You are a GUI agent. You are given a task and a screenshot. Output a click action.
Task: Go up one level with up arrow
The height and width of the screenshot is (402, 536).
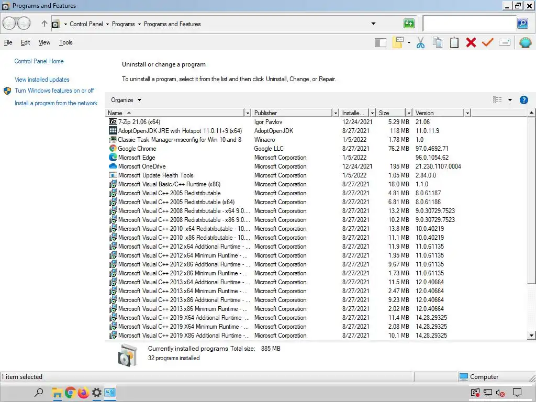pyautogui.click(x=44, y=24)
